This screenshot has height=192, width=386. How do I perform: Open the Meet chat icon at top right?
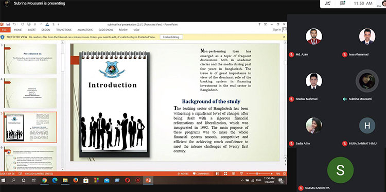click(x=342, y=3)
